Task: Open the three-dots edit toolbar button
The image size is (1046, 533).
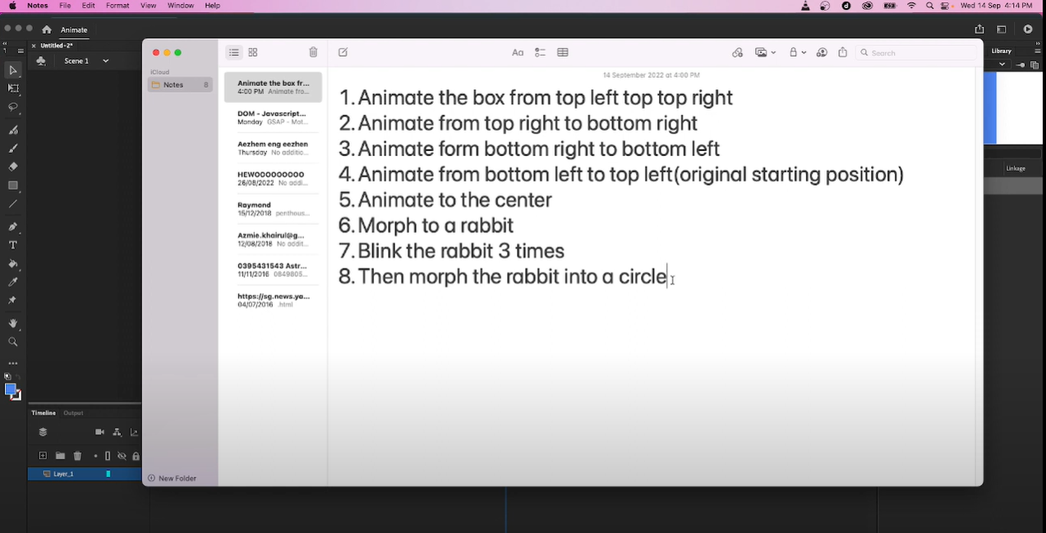Action: click(13, 362)
